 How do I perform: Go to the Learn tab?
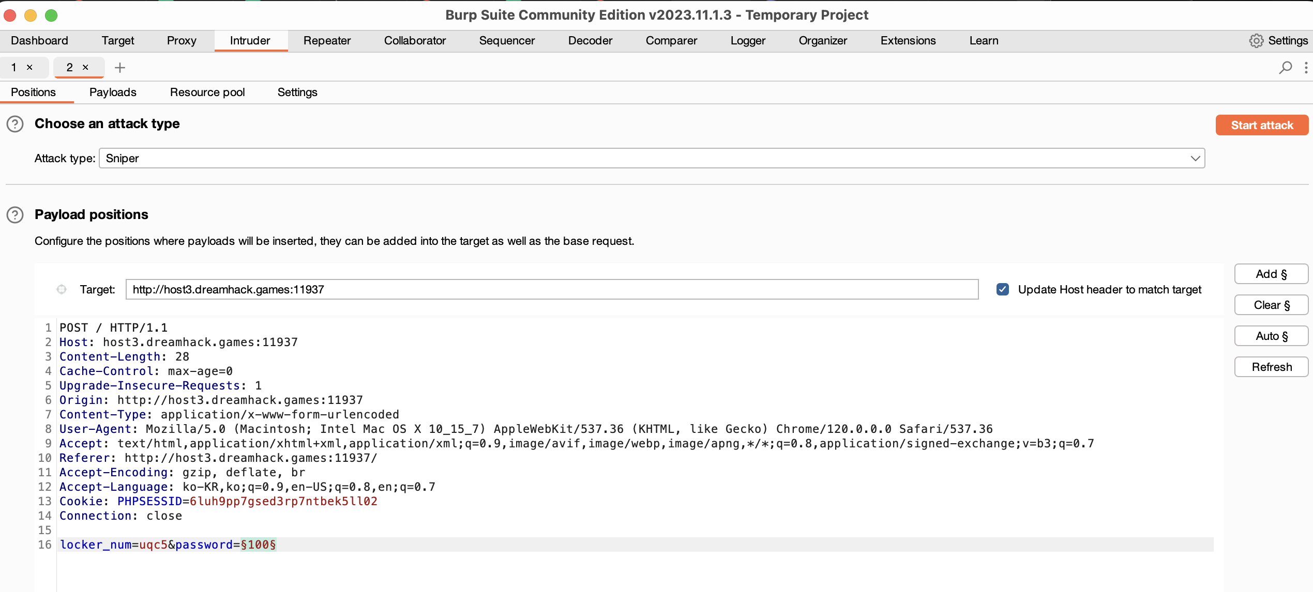pyautogui.click(x=984, y=41)
